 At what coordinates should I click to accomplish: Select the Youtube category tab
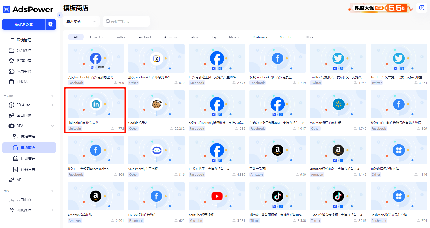pyautogui.click(x=286, y=37)
